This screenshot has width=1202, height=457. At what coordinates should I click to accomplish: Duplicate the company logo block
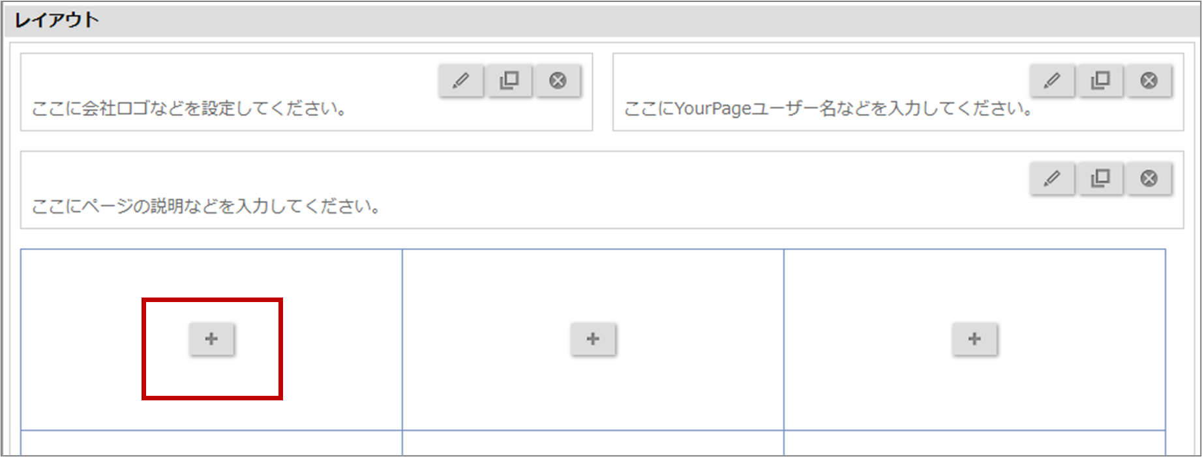pos(509,81)
